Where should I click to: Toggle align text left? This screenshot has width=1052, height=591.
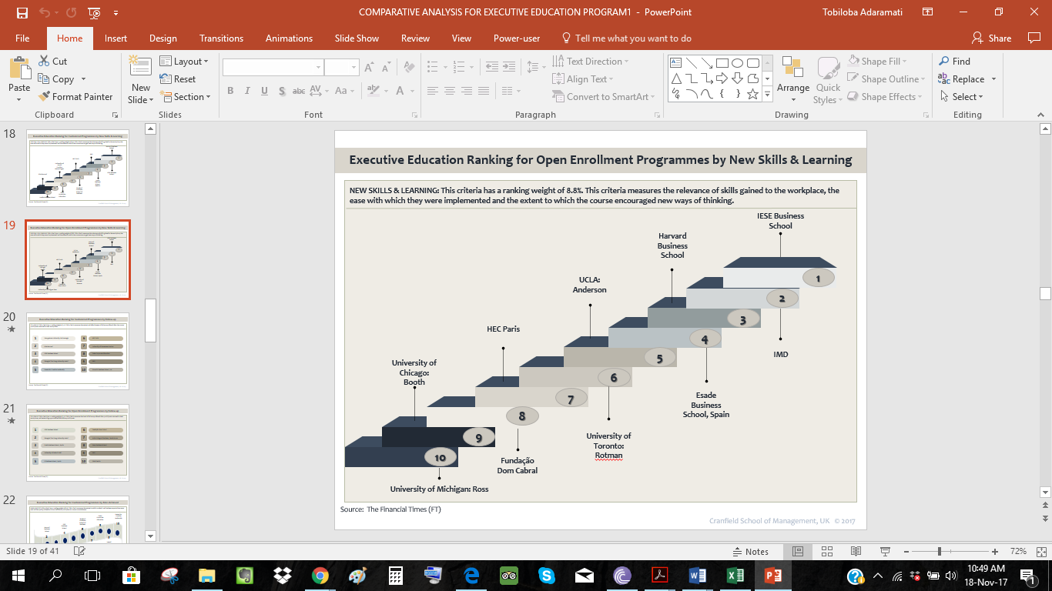point(432,91)
